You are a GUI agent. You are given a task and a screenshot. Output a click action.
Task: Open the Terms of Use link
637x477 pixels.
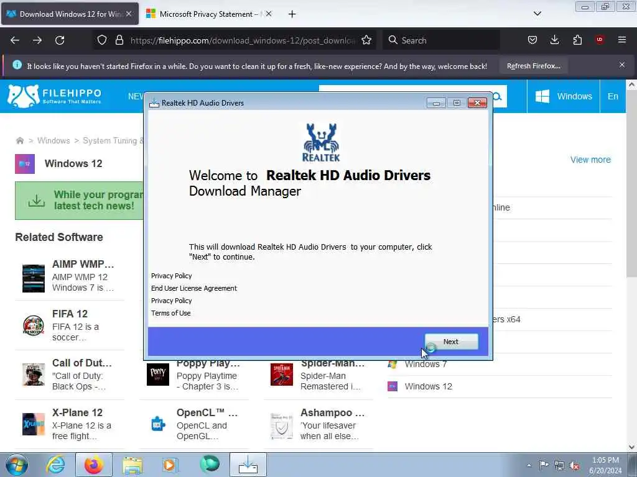click(x=170, y=313)
